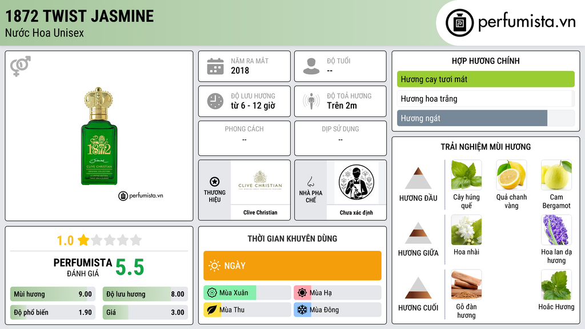Click the Clive Christian brand name link
Image resolution: width=585 pixels, height=329 pixels.
pos(260,212)
